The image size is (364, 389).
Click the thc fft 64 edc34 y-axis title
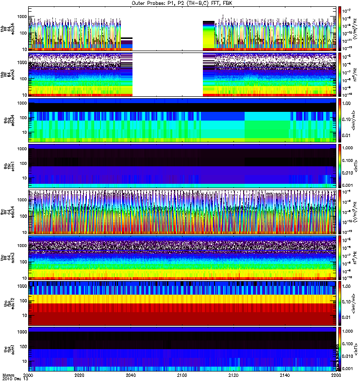coord(8,212)
